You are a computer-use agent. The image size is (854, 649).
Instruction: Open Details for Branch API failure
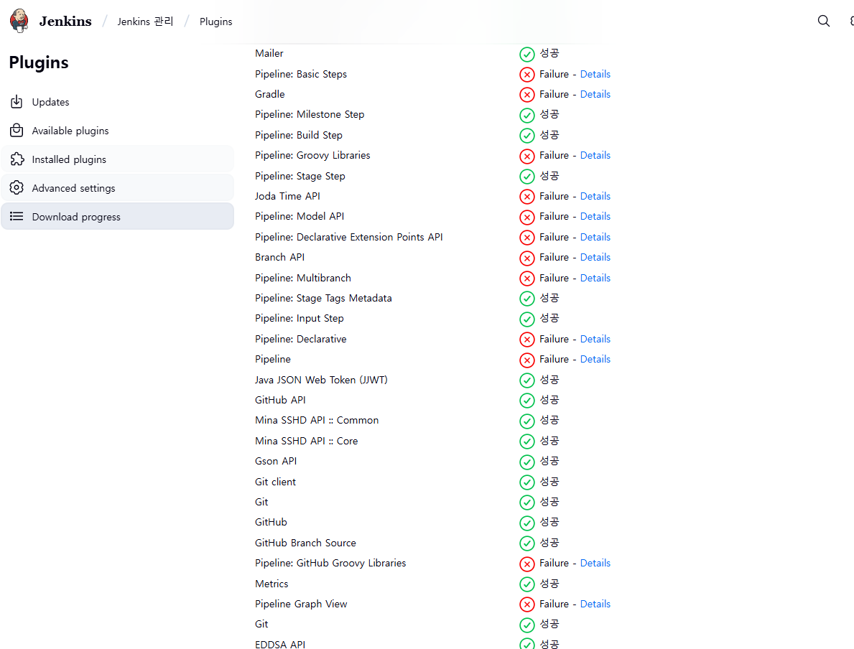(595, 257)
